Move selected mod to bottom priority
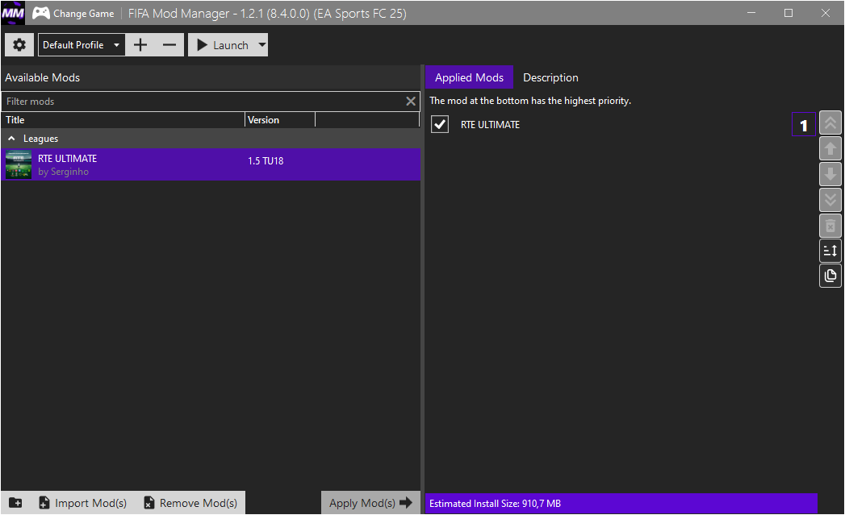 pyautogui.click(x=830, y=200)
